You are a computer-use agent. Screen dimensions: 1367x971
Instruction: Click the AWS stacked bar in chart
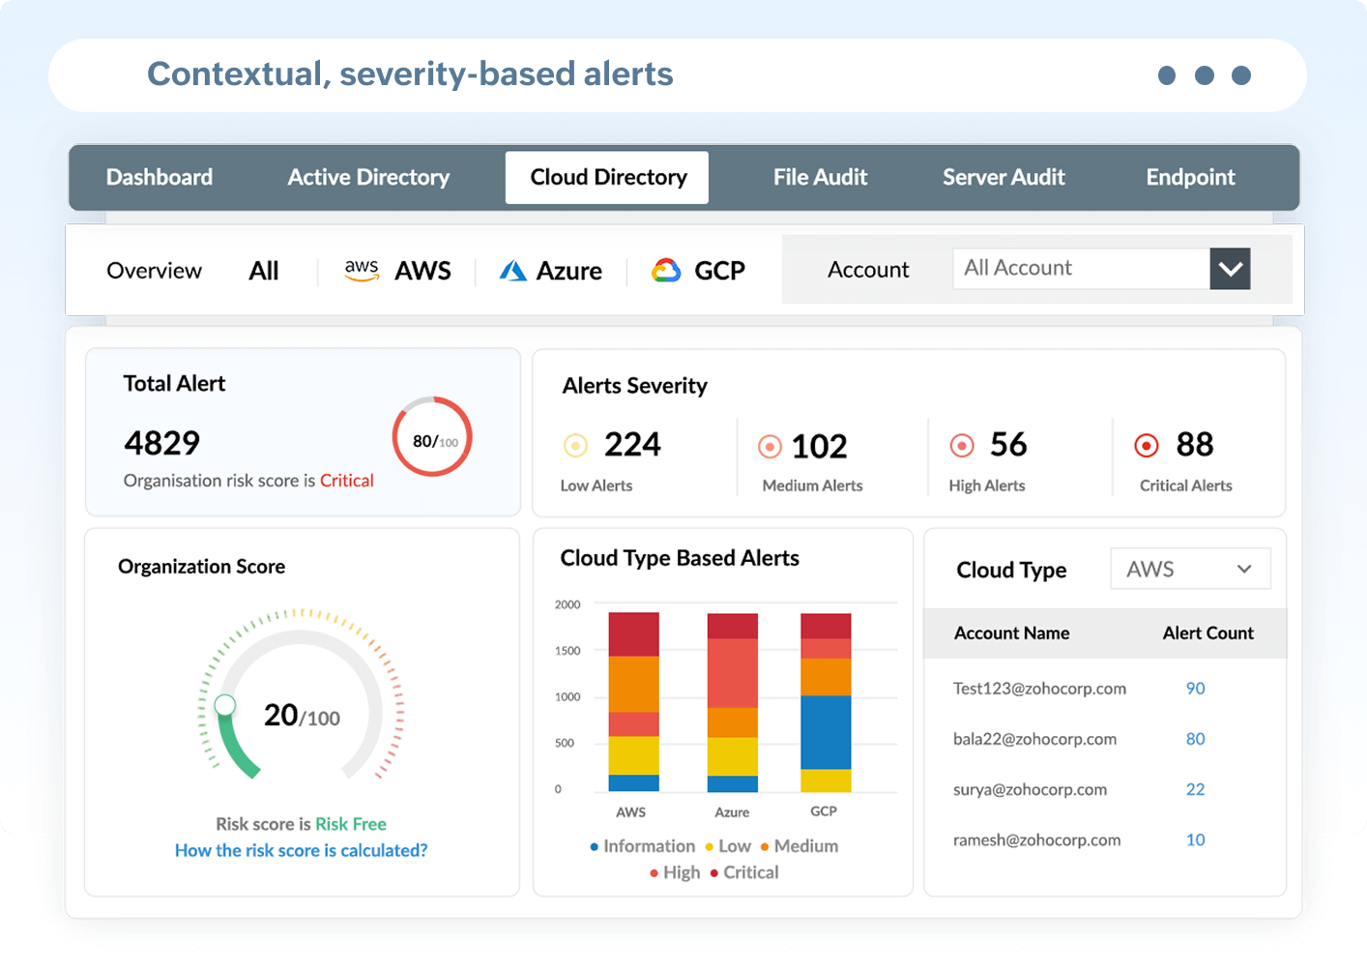click(633, 702)
